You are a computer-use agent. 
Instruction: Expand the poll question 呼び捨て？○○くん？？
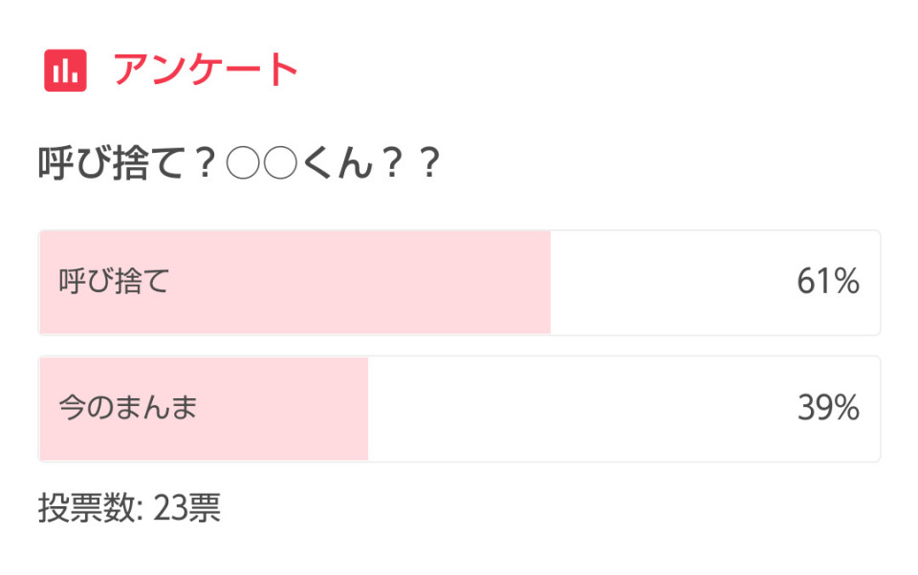click(239, 158)
